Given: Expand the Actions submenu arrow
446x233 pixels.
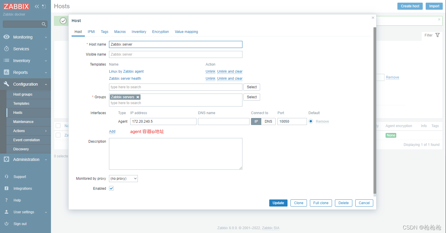Looking at the screenshot, I should coord(46,131).
